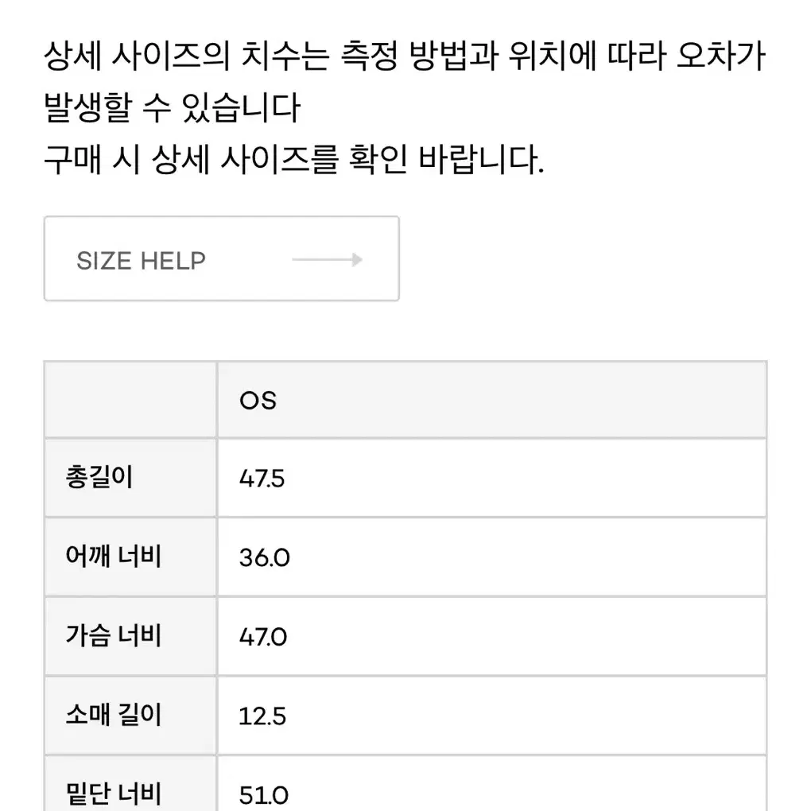This screenshot has height=811, width=811.
Task: Click the word 오차가 in notice
Action: click(721, 56)
